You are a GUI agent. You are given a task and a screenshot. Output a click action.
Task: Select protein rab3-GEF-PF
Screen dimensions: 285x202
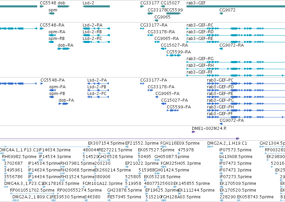coord(246,117)
